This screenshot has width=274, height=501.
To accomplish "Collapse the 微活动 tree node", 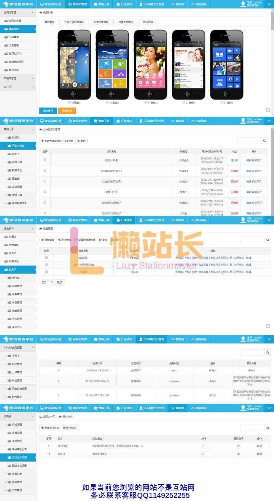I will click(5, 138).
